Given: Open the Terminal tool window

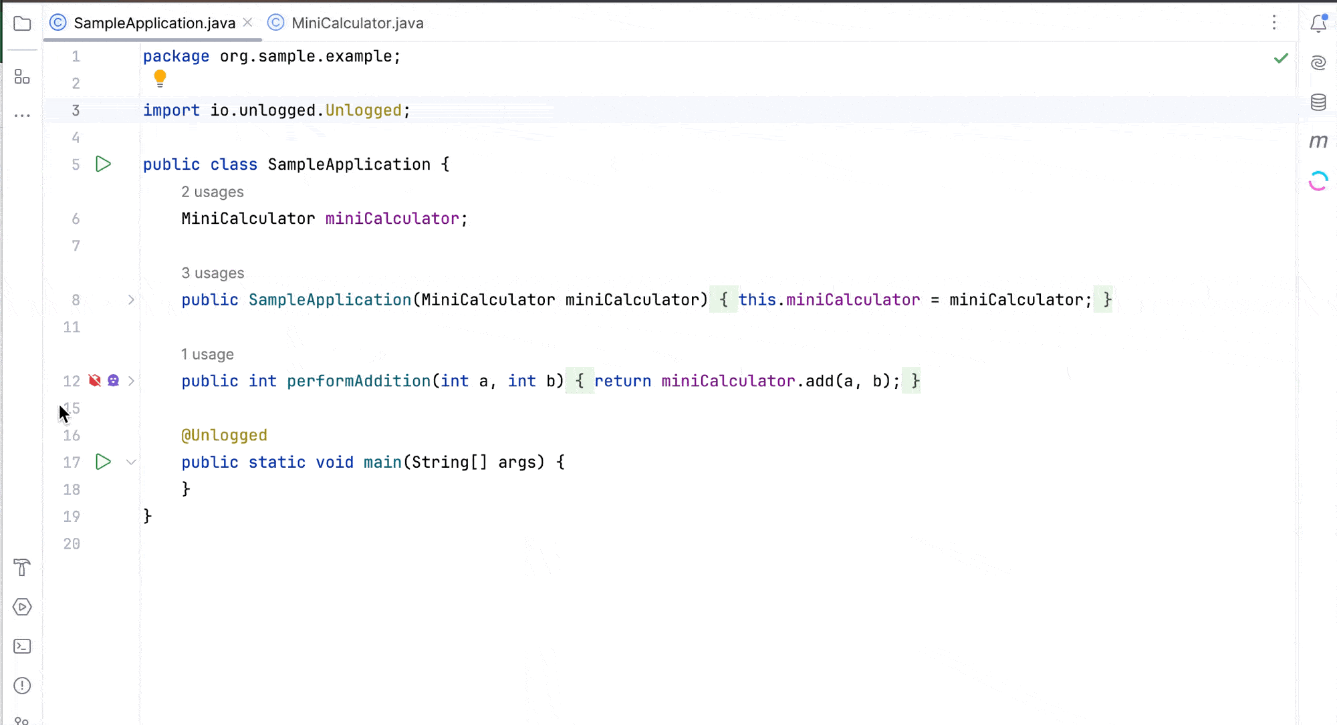Looking at the screenshot, I should tap(22, 645).
